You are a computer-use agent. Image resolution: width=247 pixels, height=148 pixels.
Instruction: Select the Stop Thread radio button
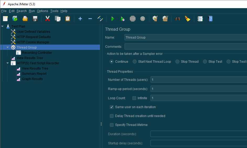click(x=177, y=61)
